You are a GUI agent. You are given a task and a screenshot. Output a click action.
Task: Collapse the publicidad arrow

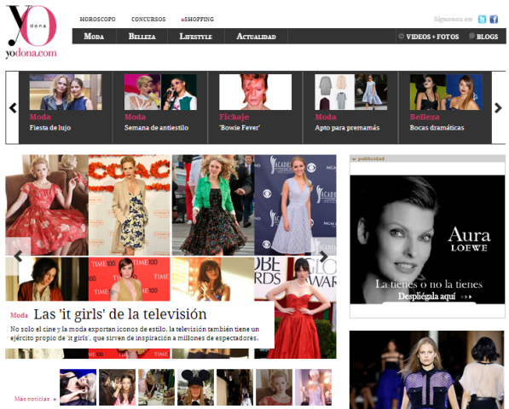click(354, 159)
